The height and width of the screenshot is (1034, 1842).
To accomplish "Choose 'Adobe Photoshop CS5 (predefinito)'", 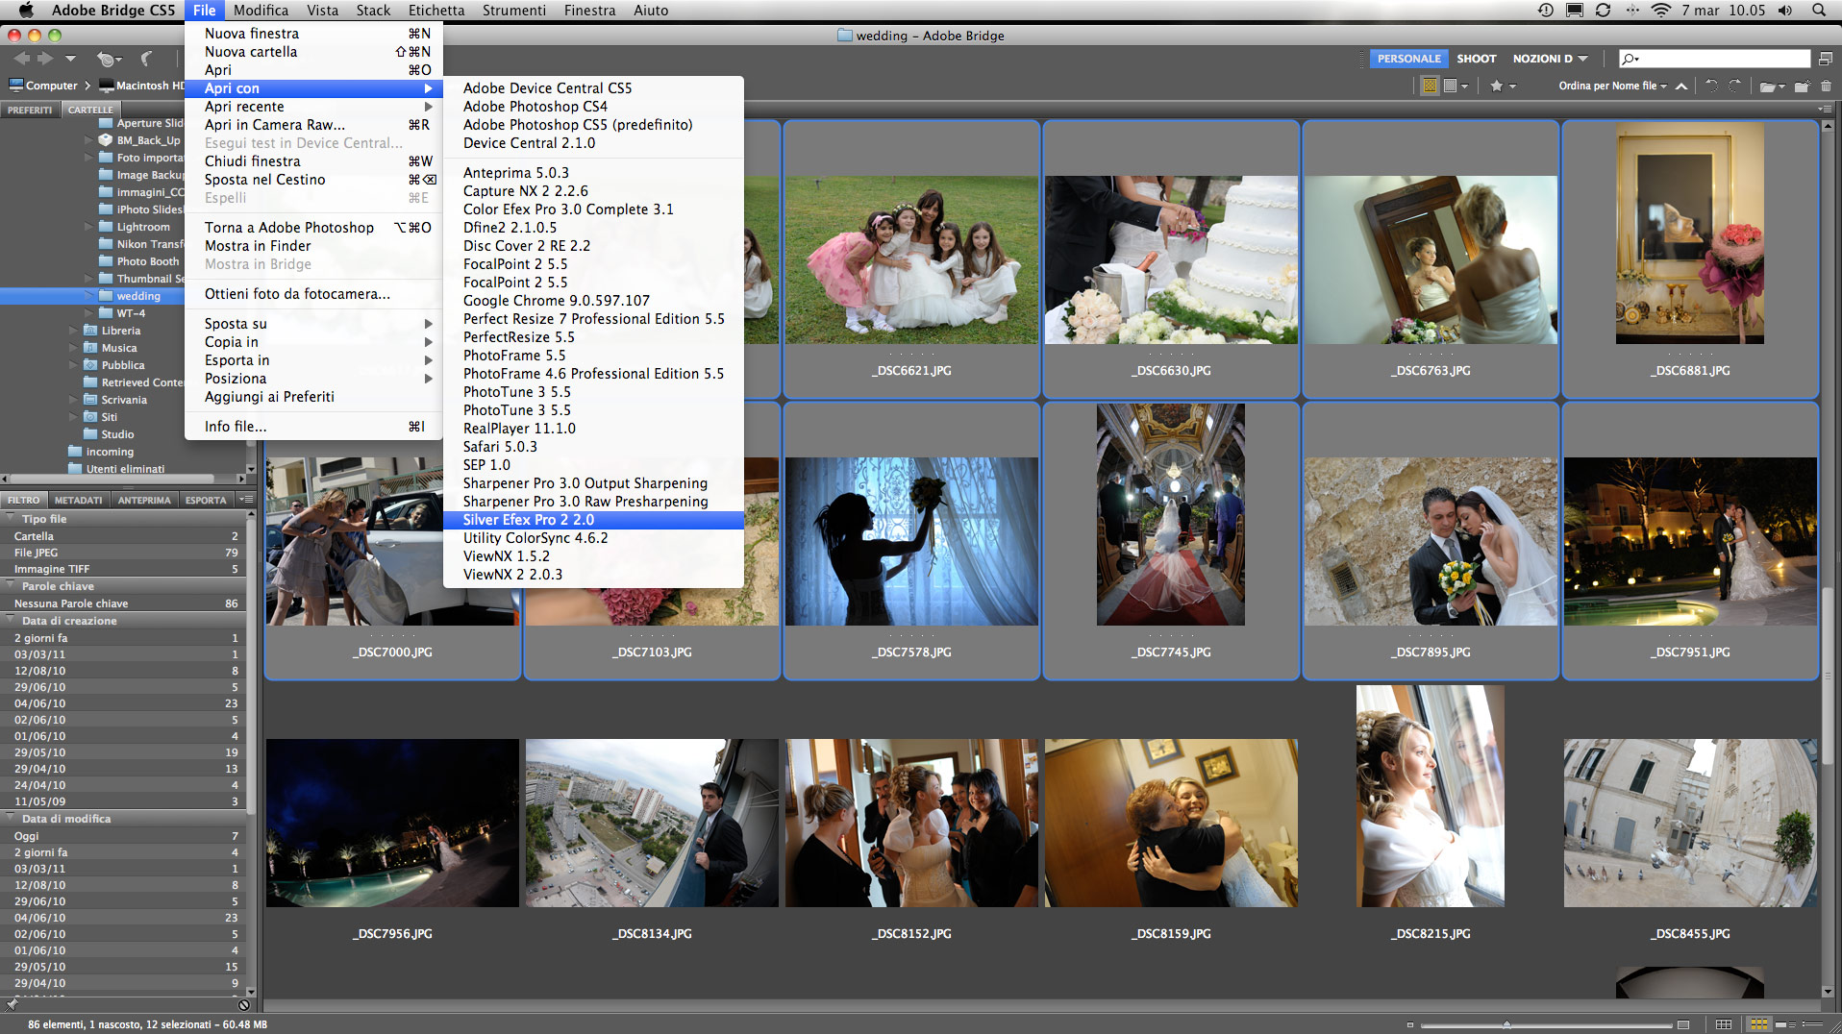I will (x=593, y=125).
